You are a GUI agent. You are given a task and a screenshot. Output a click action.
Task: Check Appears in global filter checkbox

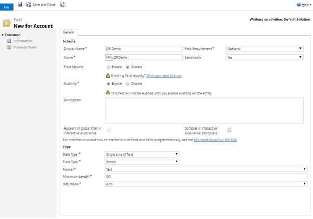(x=109, y=130)
